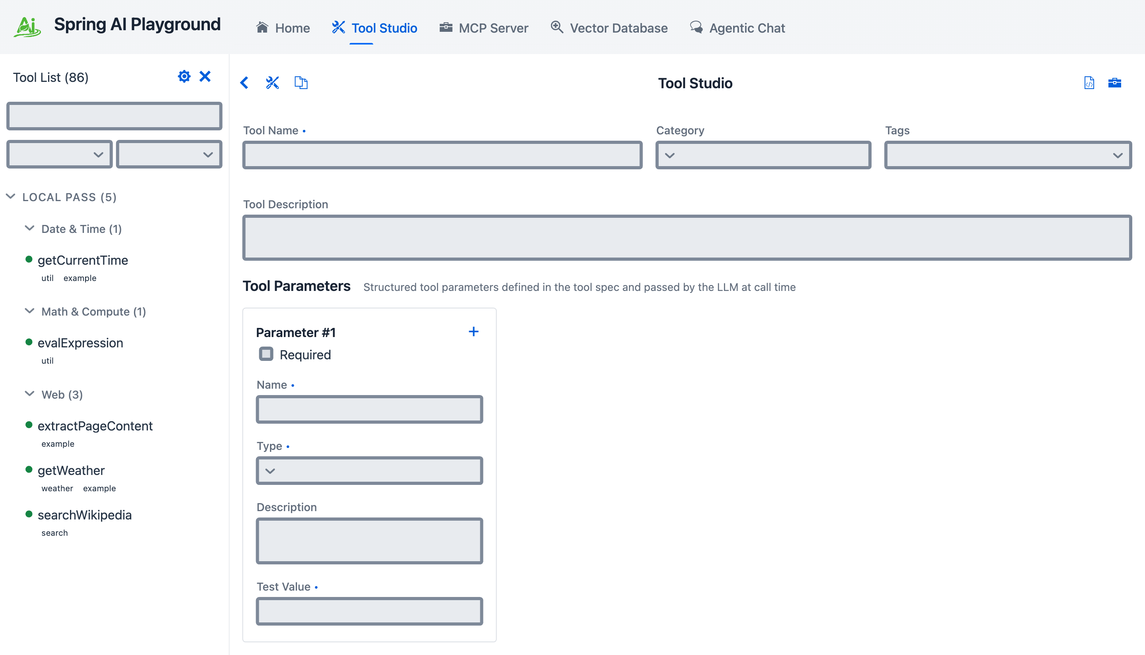Image resolution: width=1145 pixels, height=655 pixels.
Task: Click the Spring AI Playground logo icon
Action: [x=27, y=27]
